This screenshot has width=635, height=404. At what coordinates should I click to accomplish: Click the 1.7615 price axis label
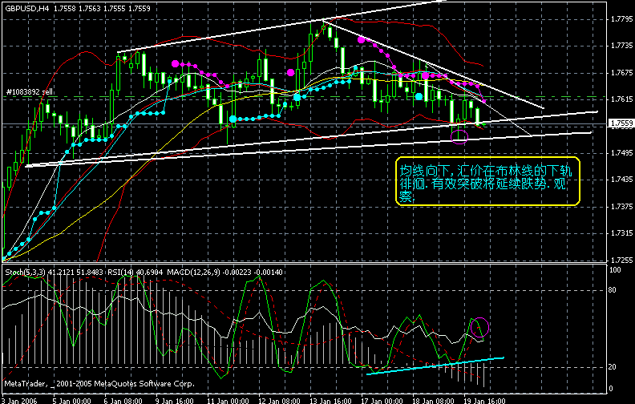point(621,99)
